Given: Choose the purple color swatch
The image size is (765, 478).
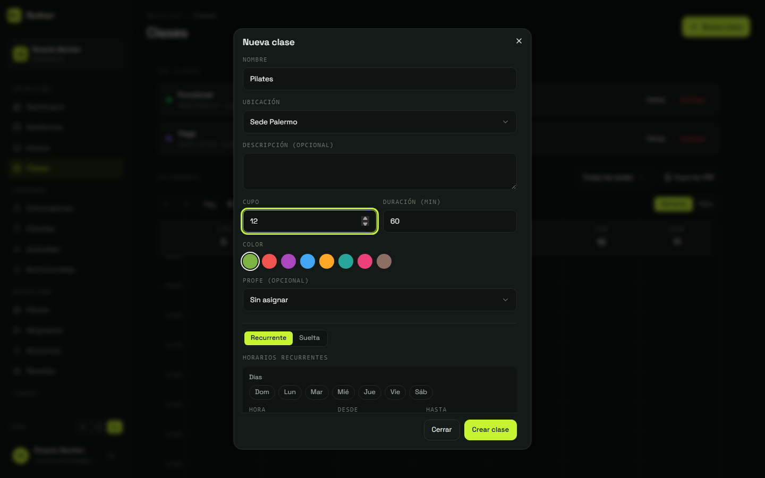Looking at the screenshot, I should (288, 261).
